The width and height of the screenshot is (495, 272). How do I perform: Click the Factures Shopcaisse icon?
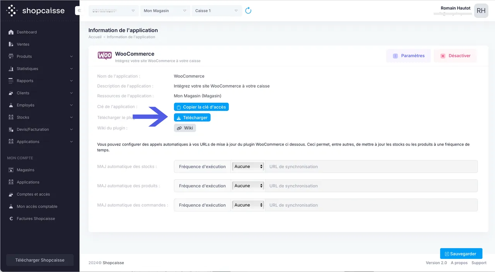[11, 219]
